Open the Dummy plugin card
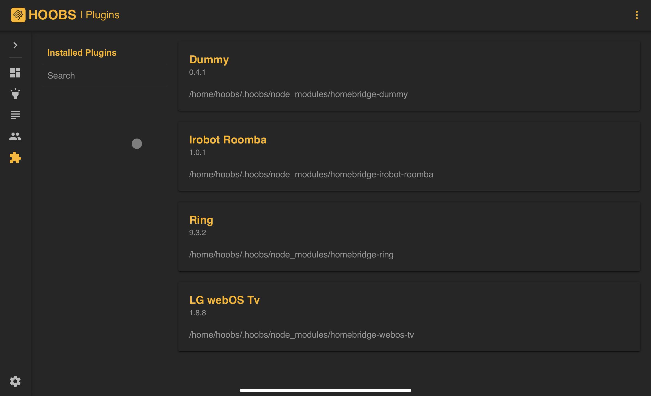 (x=209, y=59)
